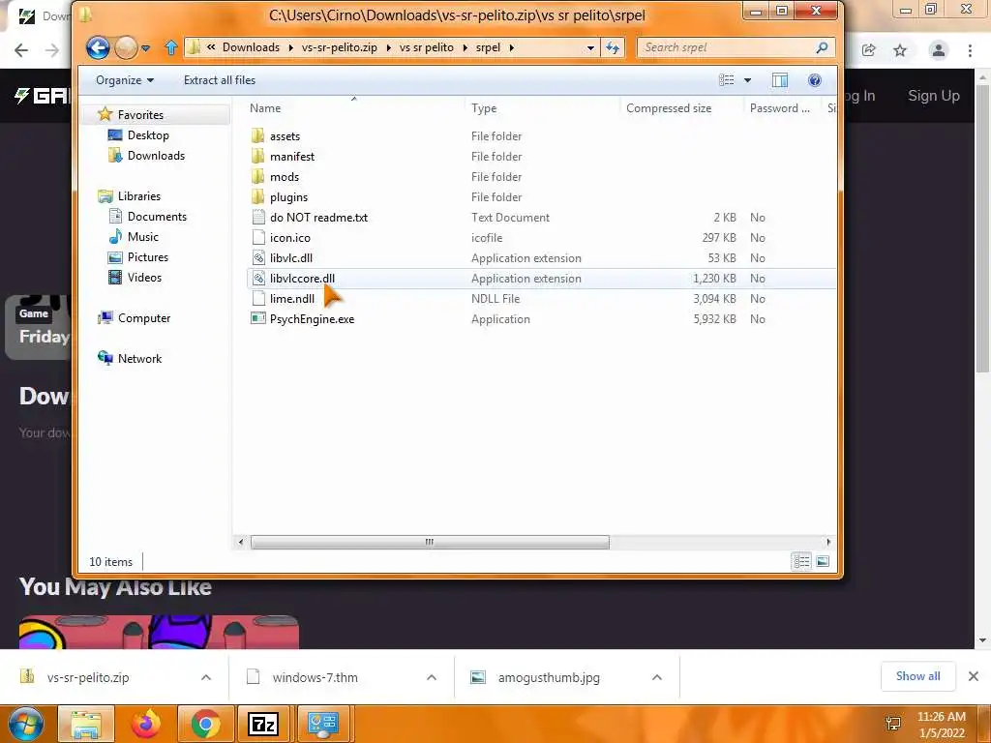Image resolution: width=991 pixels, height=743 pixels.
Task: Open the view options dropdown arrow
Action: [x=748, y=80]
